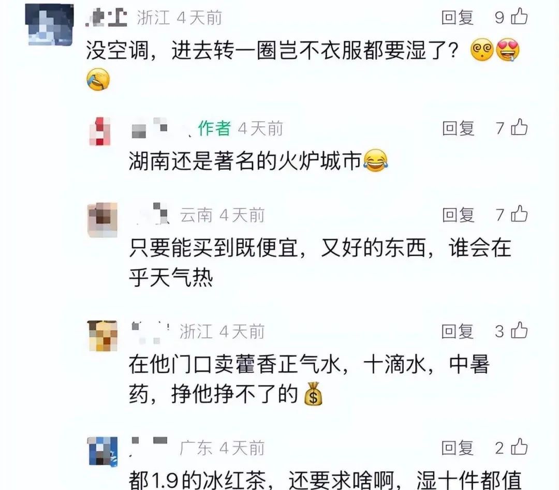Reply to the Yunnan user's comment

[458, 215]
